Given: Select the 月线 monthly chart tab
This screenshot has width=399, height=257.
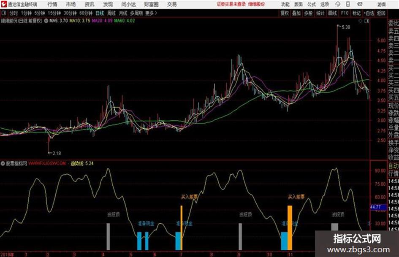Looking at the screenshot, I should [123, 13].
